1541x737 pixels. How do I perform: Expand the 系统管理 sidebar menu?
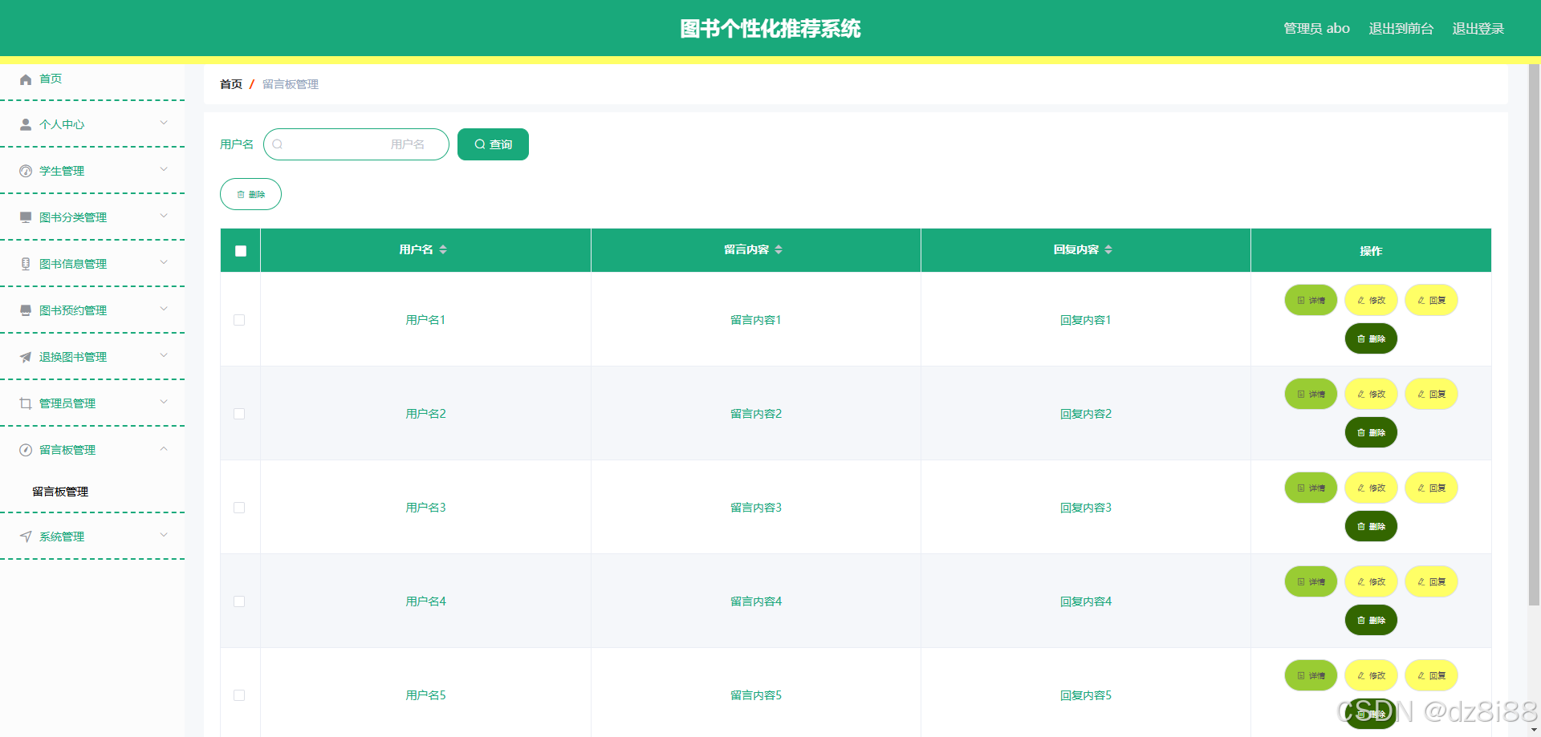164,536
